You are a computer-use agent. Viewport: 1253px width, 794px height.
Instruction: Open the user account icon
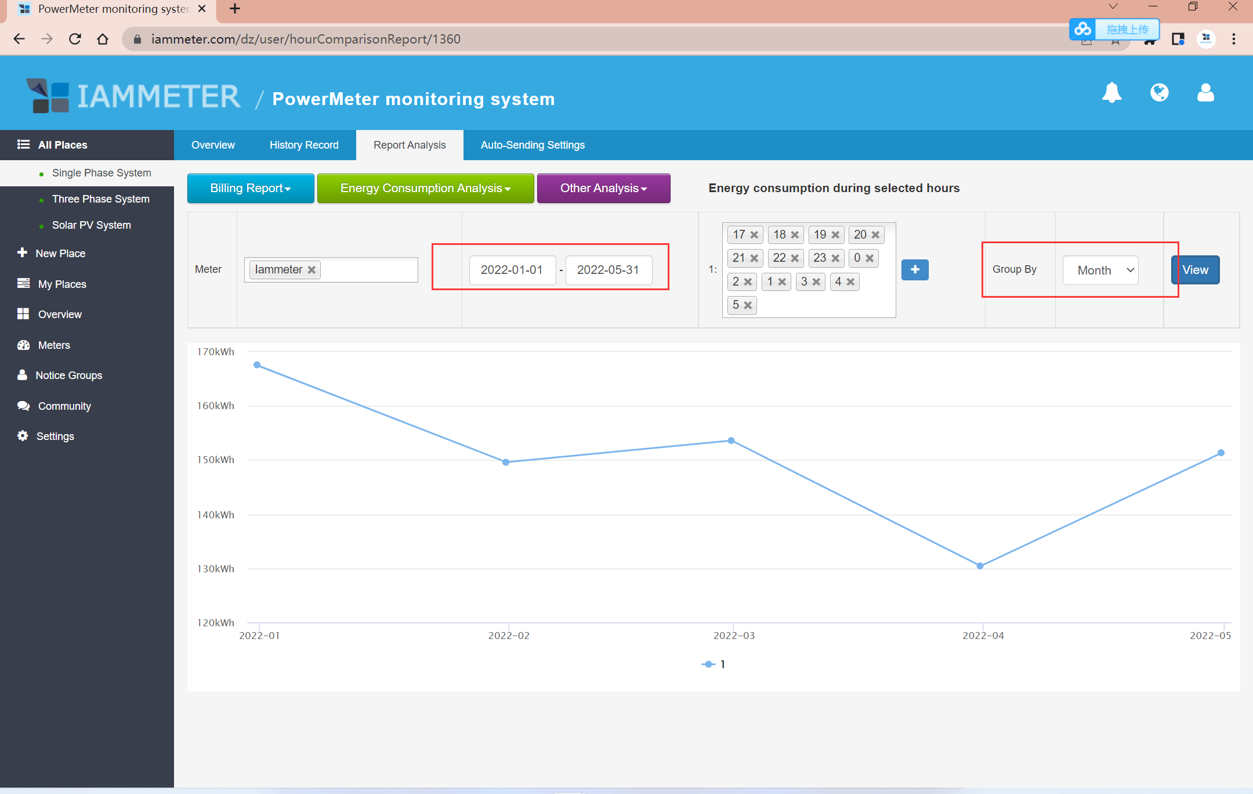(1205, 93)
